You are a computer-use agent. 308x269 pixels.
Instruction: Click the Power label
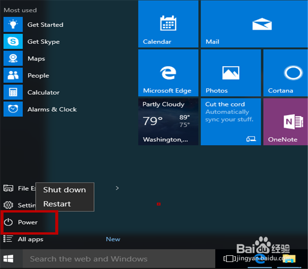coord(28,223)
